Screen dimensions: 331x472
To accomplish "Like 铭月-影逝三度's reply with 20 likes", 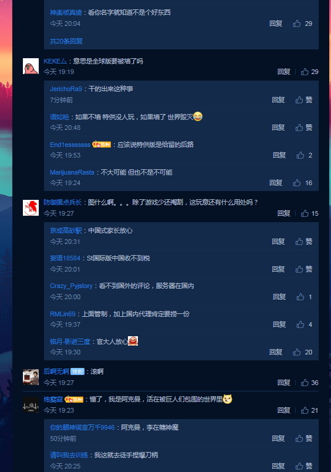I will pos(302,352).
